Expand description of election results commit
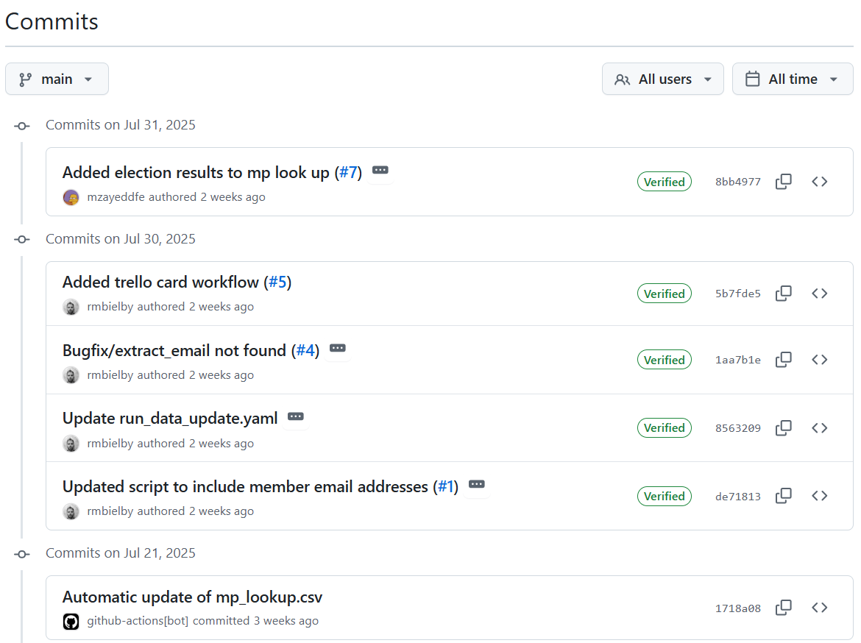The width and height of the screenshot is (861, 643). (380, 170)
